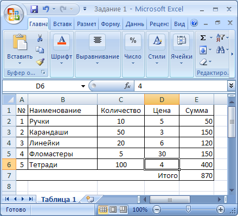
Task: Open the Число group
Action: pos(133,54)
